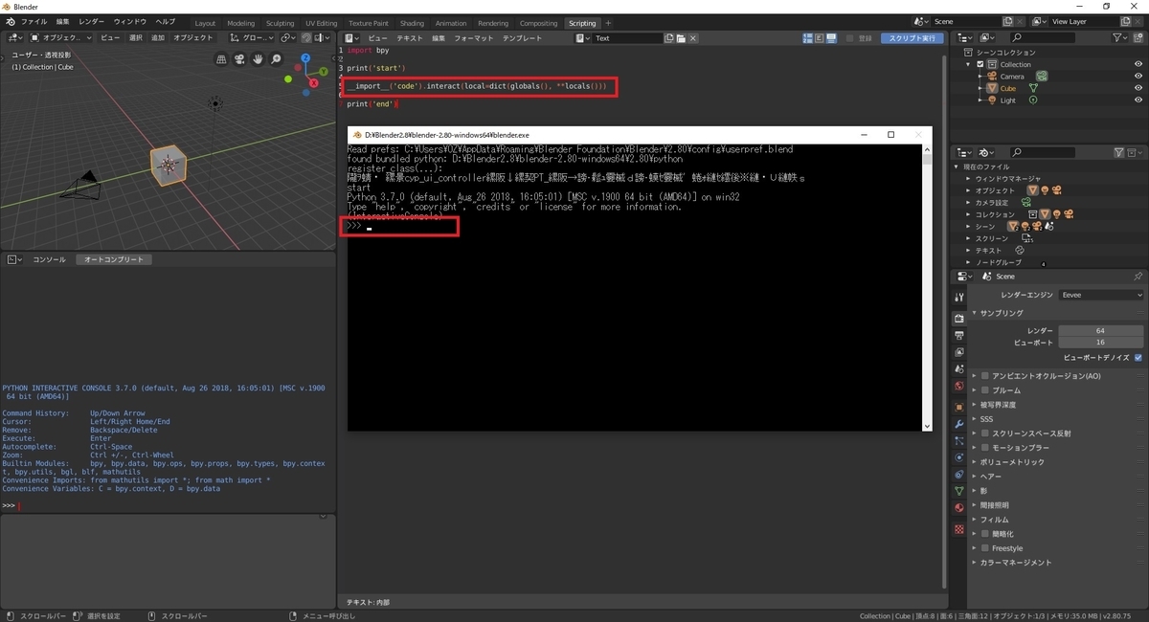Hide the Light with its eye icon
Viewport: 1149px width, 622px height.
click(x=1138, y=100)
